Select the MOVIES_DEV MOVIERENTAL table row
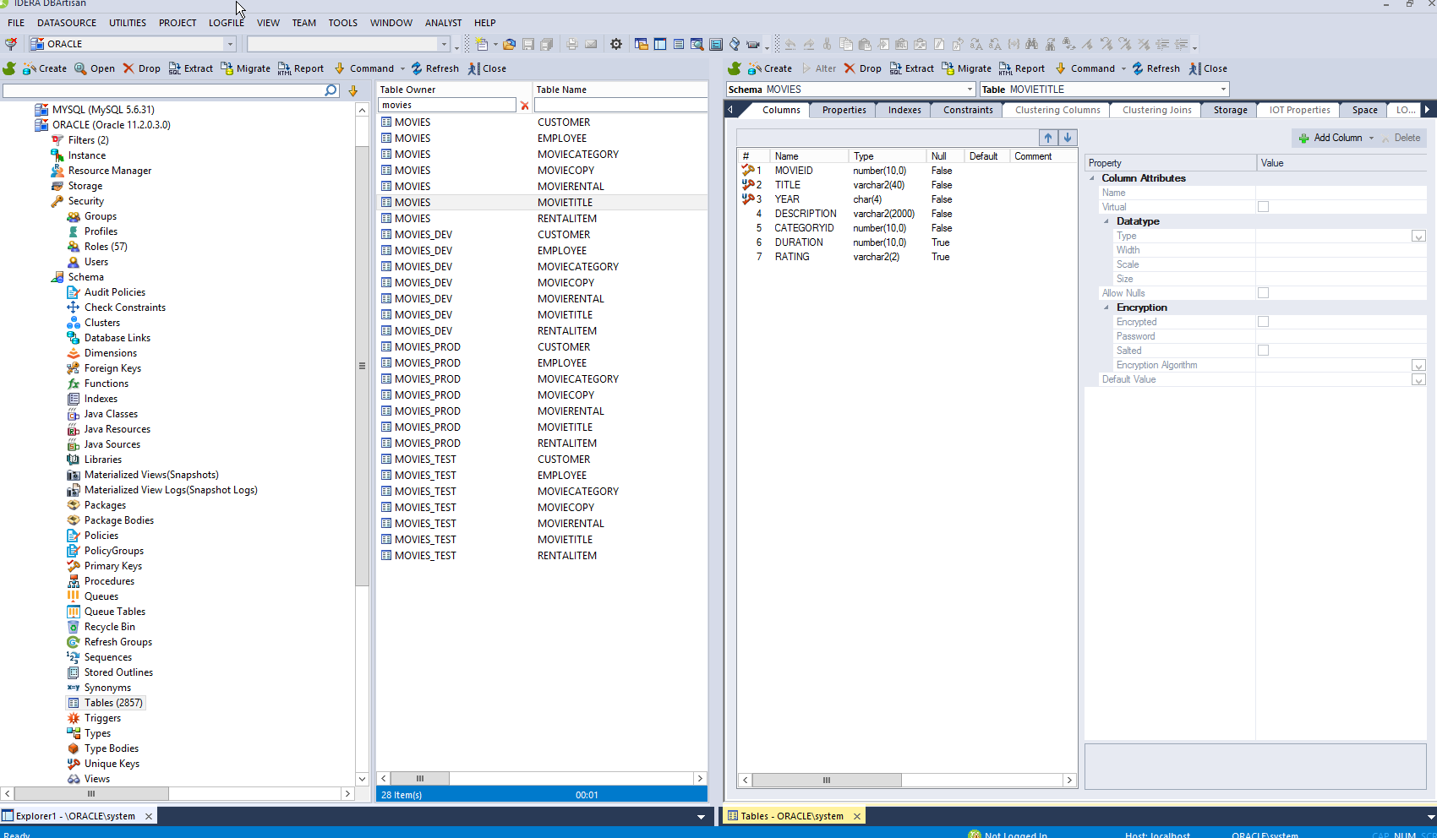Screen dimensions: 1437x838 (x=542, y=299)
